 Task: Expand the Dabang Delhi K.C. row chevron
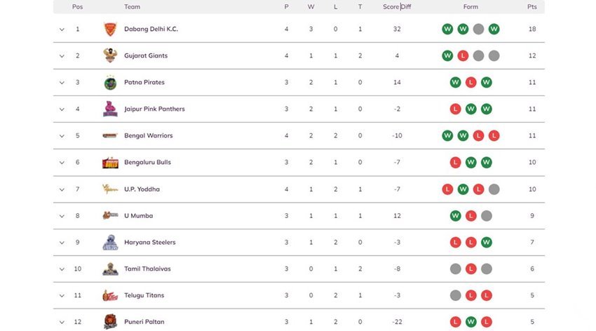(x=62, y=29)
